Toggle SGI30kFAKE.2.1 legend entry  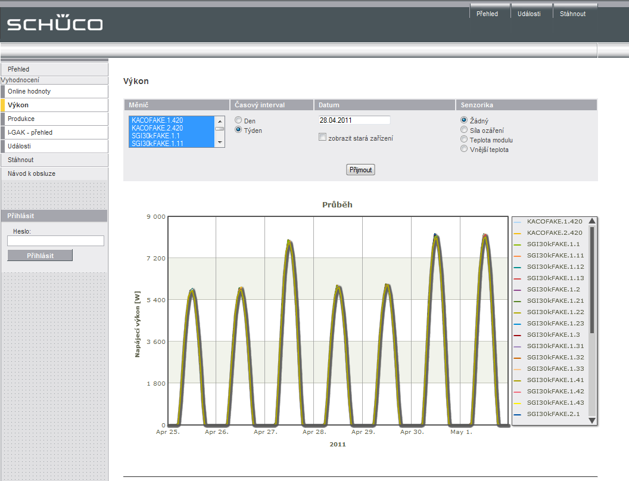[547, 414]
